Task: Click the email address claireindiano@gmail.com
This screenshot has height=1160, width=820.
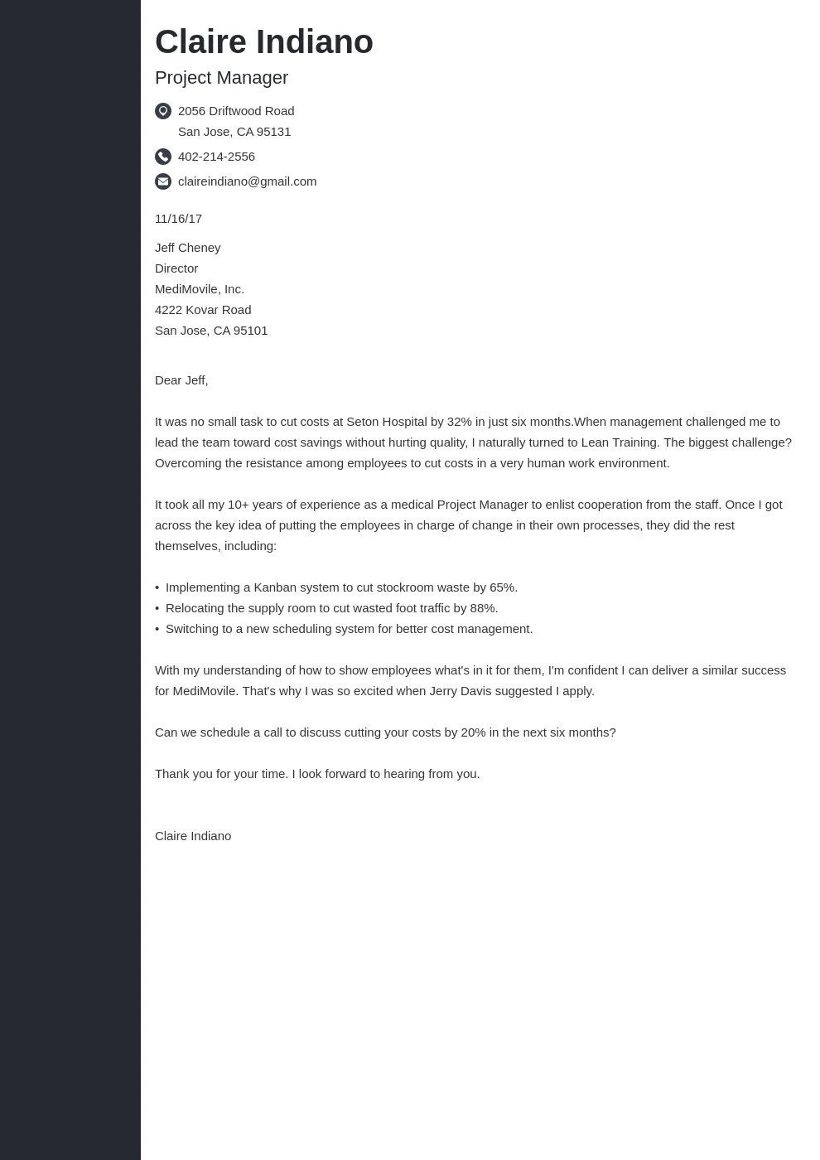Action: tap(247, 181)
